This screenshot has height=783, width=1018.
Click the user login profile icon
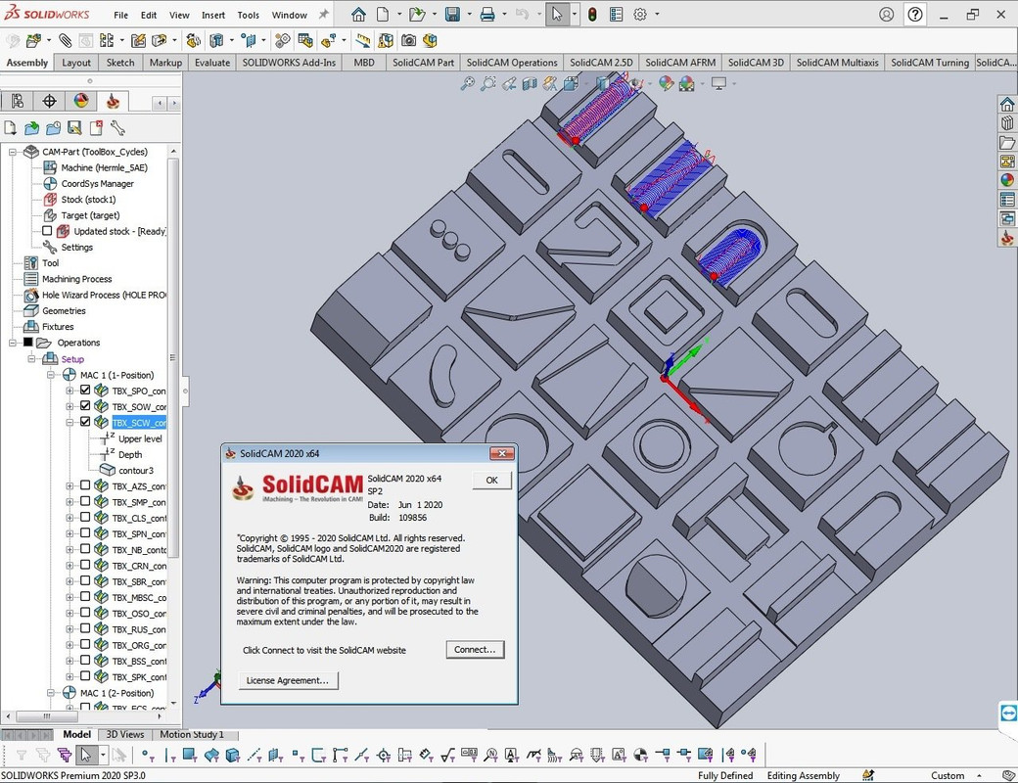click(x=886, y=15)
